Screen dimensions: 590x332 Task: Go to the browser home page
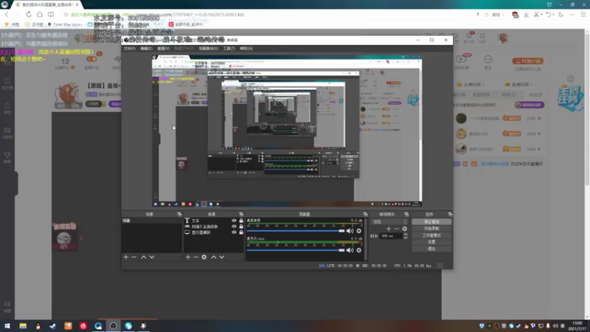point(40,14)
